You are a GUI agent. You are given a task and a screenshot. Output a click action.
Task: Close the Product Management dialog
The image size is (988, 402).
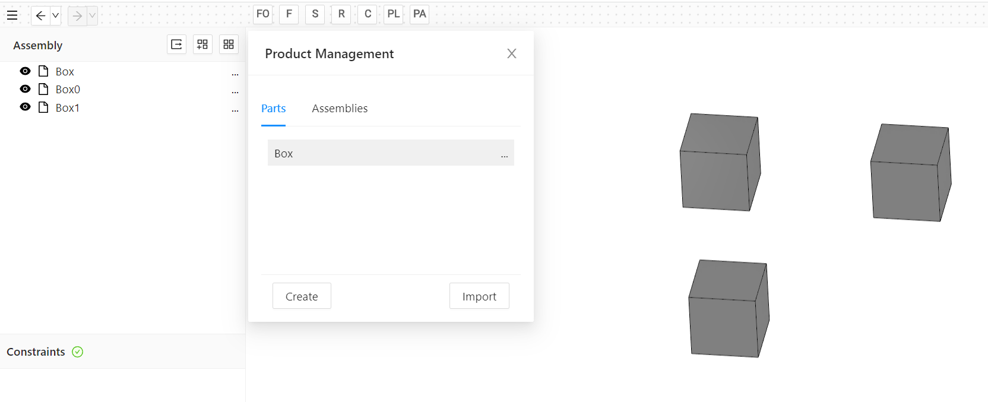511,53
